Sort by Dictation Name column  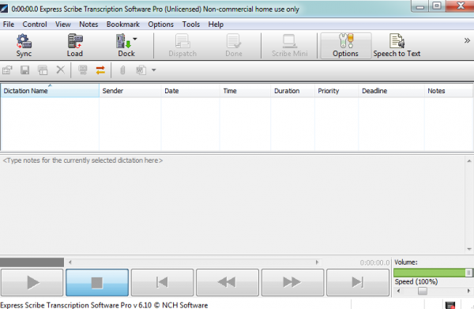point(50,91)
